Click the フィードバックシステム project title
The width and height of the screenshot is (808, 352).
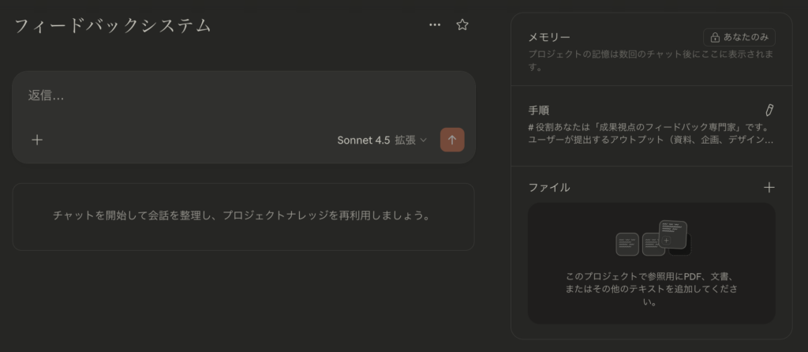click(x=113, y=25)
